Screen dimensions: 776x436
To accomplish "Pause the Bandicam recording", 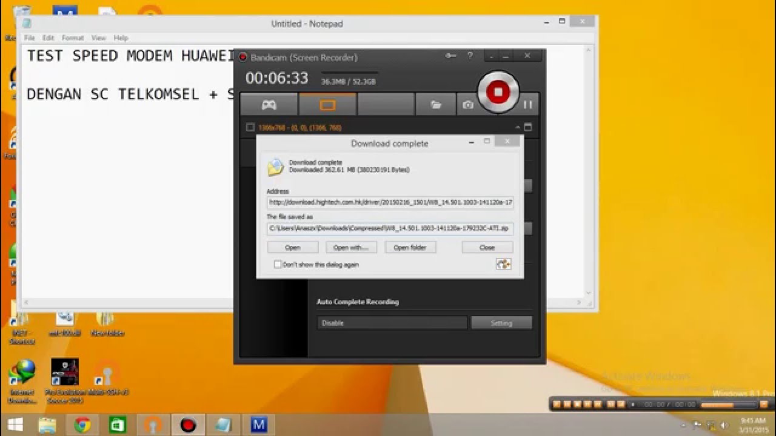I will [x=527, y=105].
